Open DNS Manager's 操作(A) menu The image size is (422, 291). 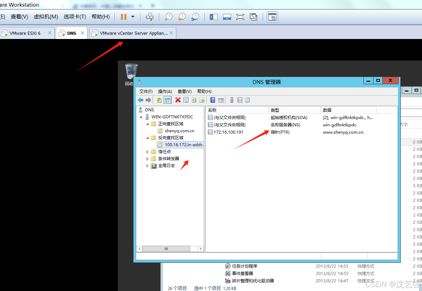[x=165, y=91]
